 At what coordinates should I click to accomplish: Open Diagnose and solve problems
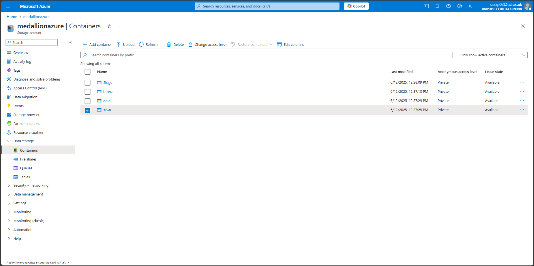(x=37, y=79)
